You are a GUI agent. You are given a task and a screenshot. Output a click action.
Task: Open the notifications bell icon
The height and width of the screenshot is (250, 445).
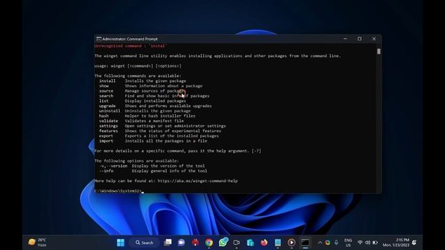[414, 242]
